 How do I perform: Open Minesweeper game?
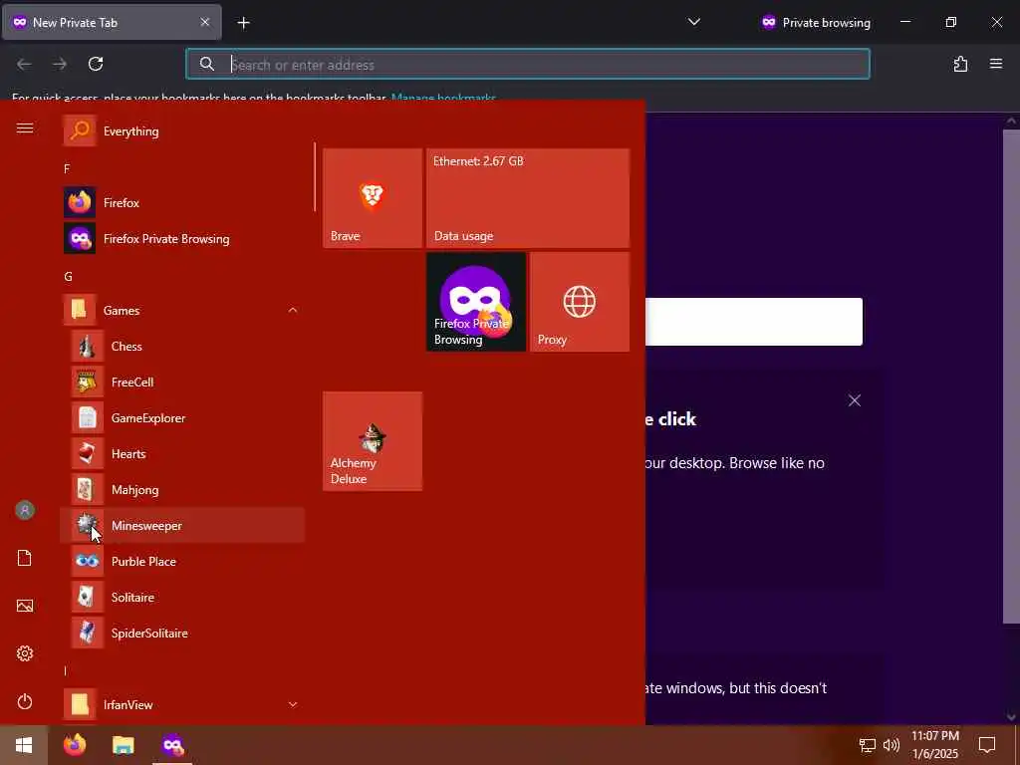(x=182, y=525)
